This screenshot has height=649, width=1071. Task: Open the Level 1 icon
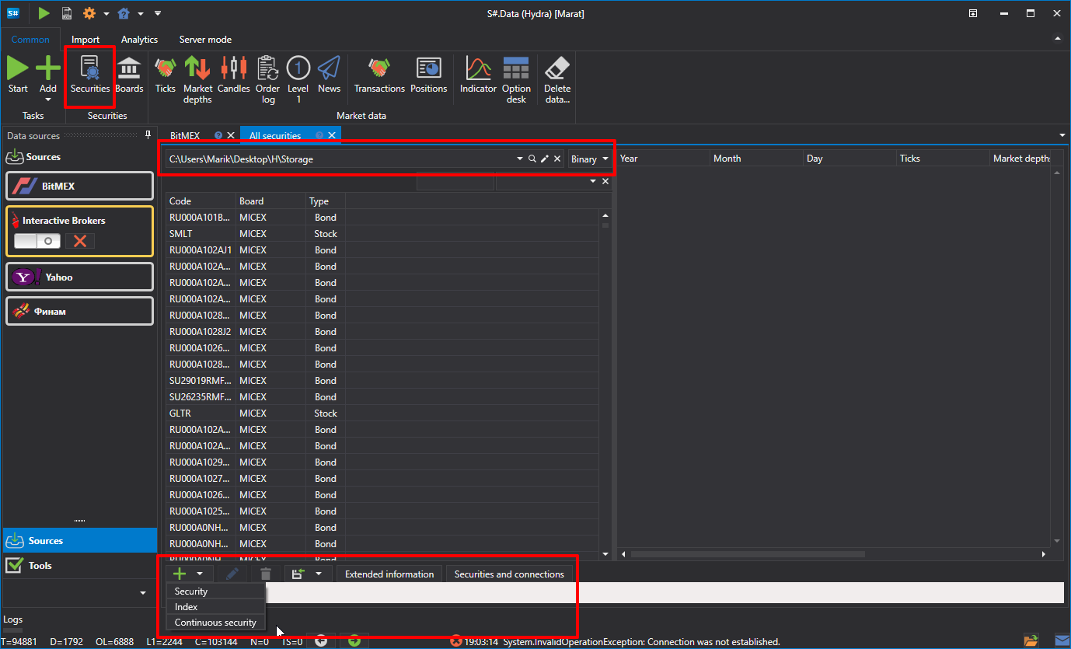coord(298,80)
